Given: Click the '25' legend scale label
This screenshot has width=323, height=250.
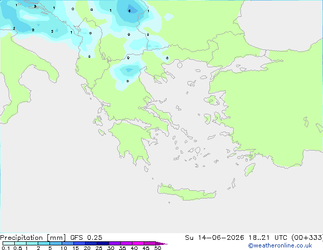Looking at the screenshot, I should click(99, 248).
